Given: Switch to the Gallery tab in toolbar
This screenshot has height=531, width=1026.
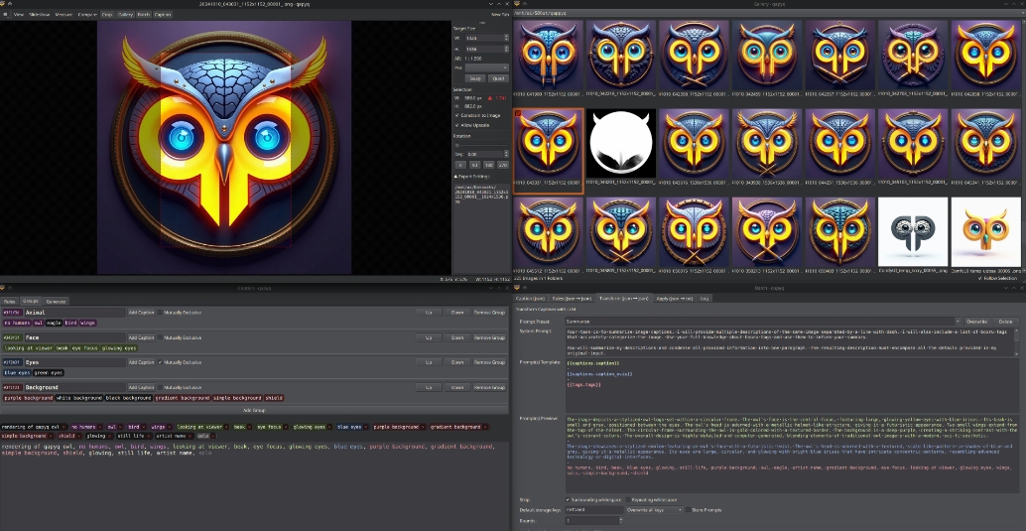Looking at the screenshot, I should tap(126, 15).
